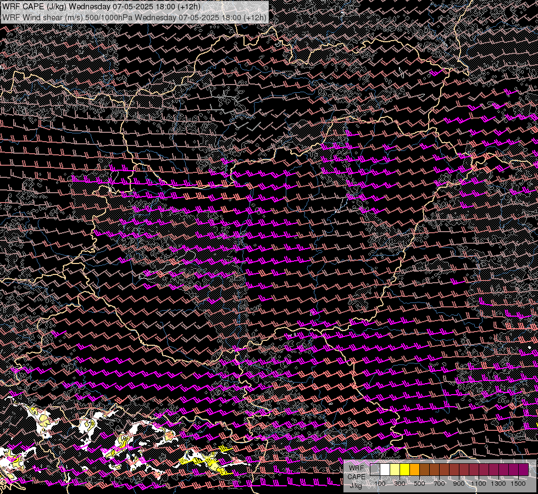
Task: Select the white CAPE legend swatch
Action: 385,469
